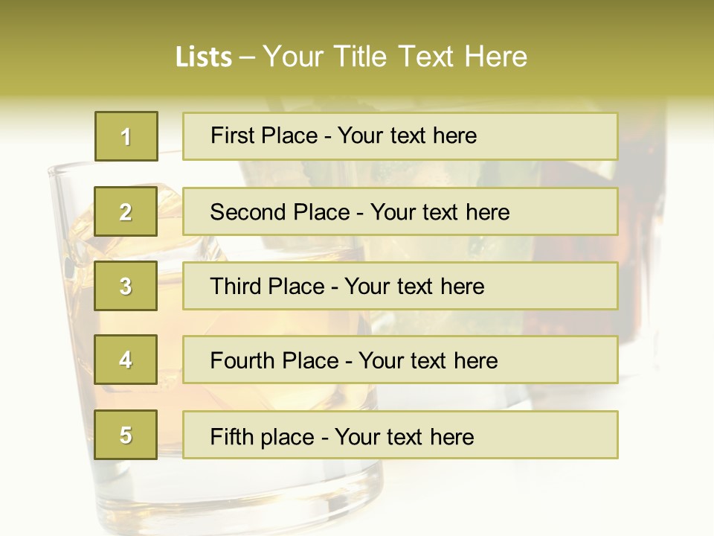Click the blank right end of the Fifth place bar
The width and height of the screenshot is (714, 536).
(x=547, y=434)
